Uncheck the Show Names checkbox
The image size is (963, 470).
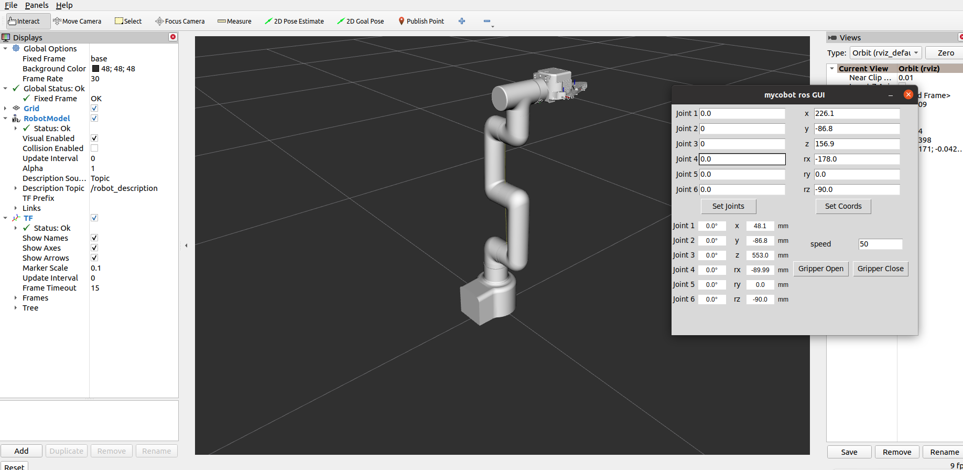(94, 238)
